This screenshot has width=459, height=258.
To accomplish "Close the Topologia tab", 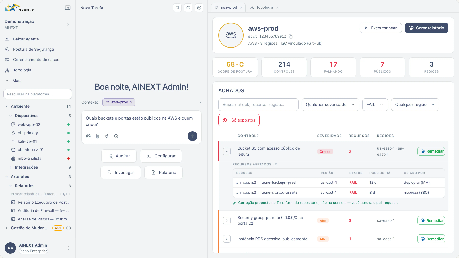I will click(277, 7).
